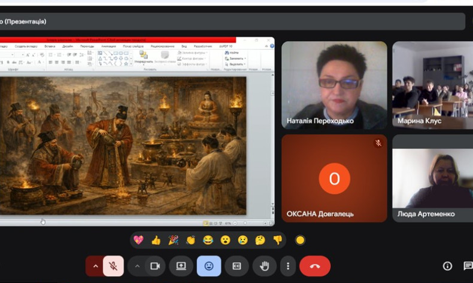Expand video settings chevron beside camera

(137, 266)
